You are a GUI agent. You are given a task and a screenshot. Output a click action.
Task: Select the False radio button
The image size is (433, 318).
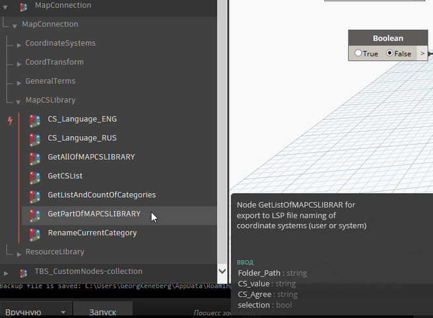(x=390, y=54)
